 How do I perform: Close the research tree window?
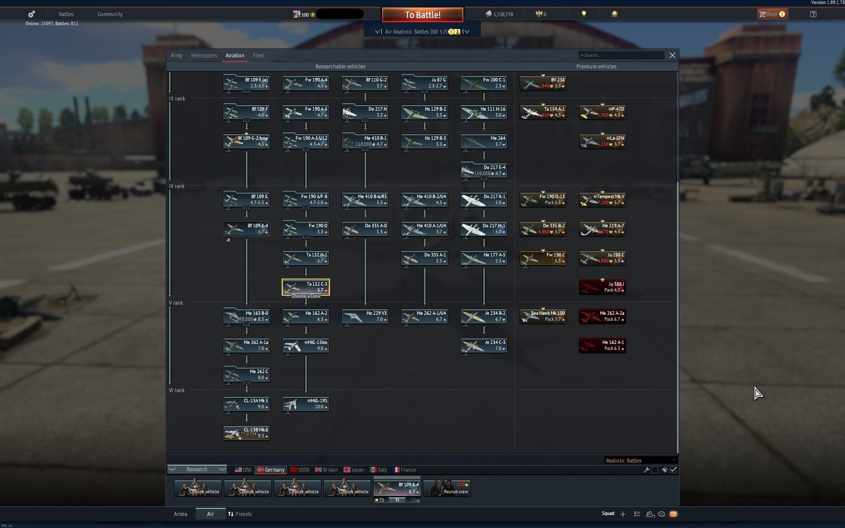pos(672,55)
